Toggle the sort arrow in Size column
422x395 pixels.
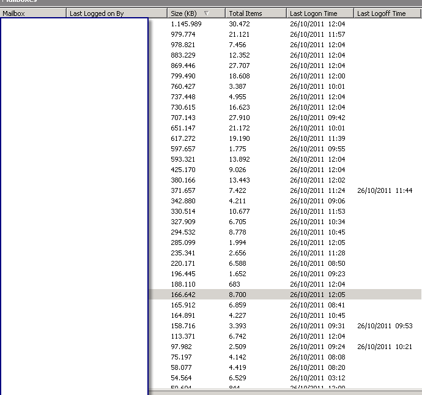tap(207, 13)
